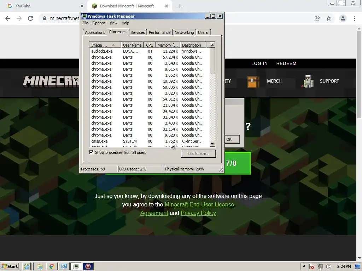
Task: Open Chrome's three-dot menu
Action: pyautogui.click(x=354, y=18)
